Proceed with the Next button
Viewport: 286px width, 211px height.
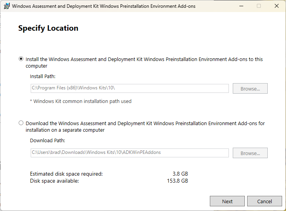227,201
